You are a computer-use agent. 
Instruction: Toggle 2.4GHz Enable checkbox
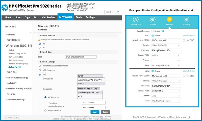[x=153, y=35]
